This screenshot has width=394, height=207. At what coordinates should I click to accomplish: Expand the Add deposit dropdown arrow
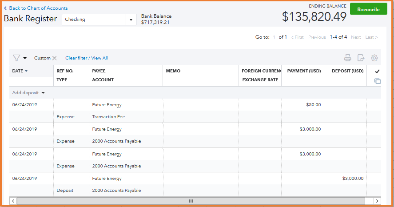click(44, 93)
